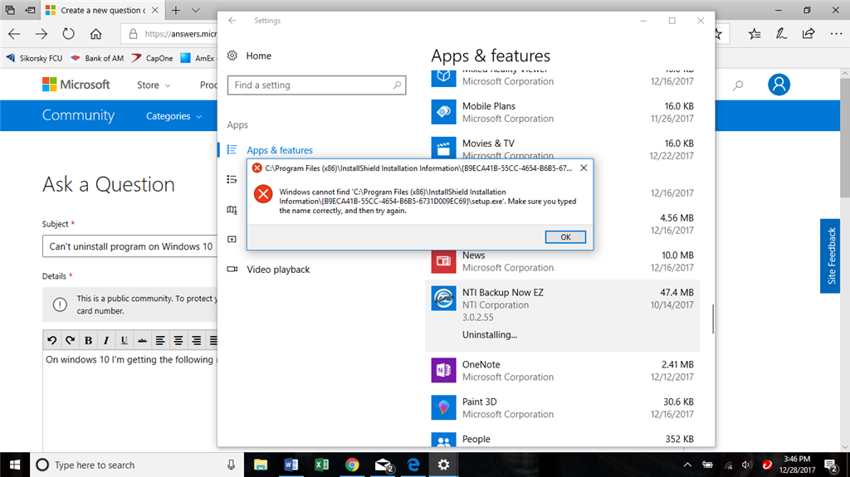
Task: Open Mail app from taskbar
Action: coord(383,465)
